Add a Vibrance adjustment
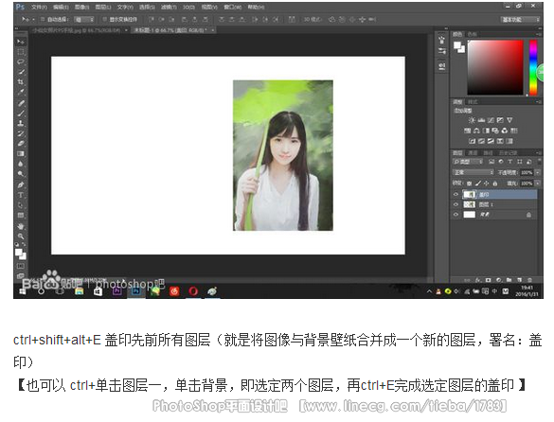 coord(509,120)
